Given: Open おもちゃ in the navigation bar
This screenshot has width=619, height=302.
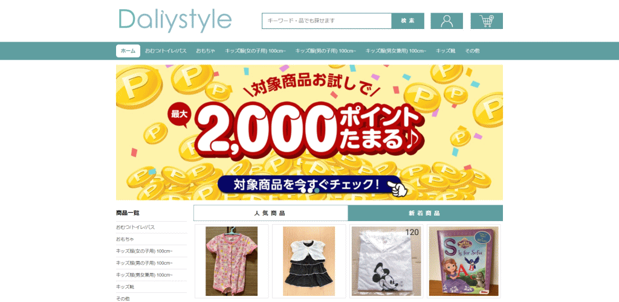Looking at the screenshot, I should coord(206,51).
